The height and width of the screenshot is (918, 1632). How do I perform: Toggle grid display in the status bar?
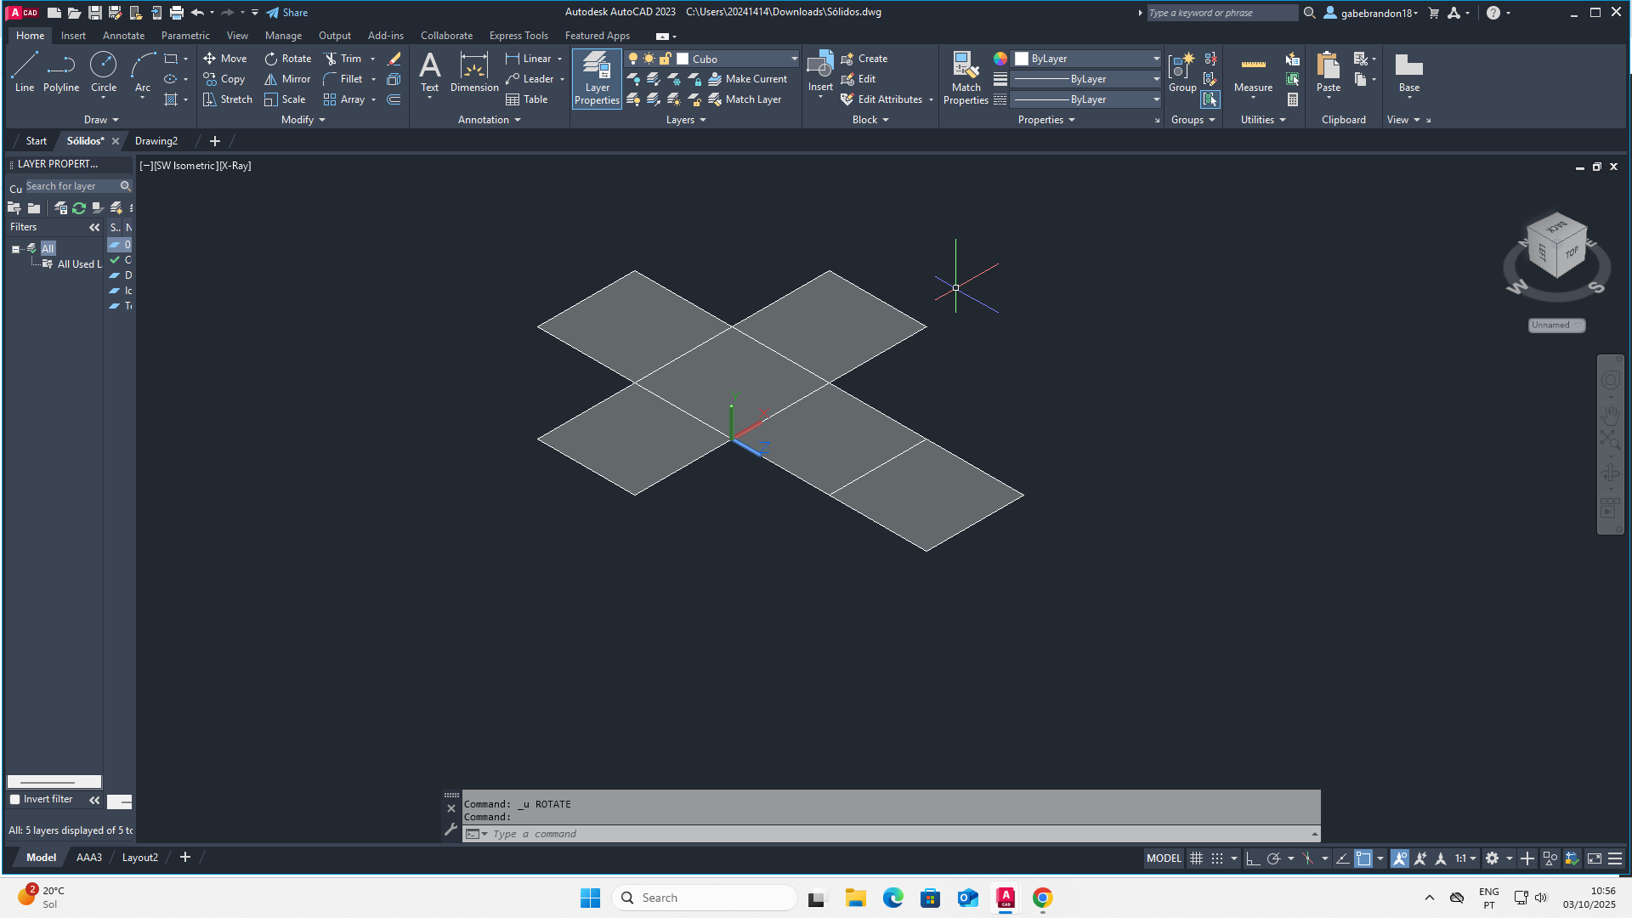click(x=1197, y=858)
